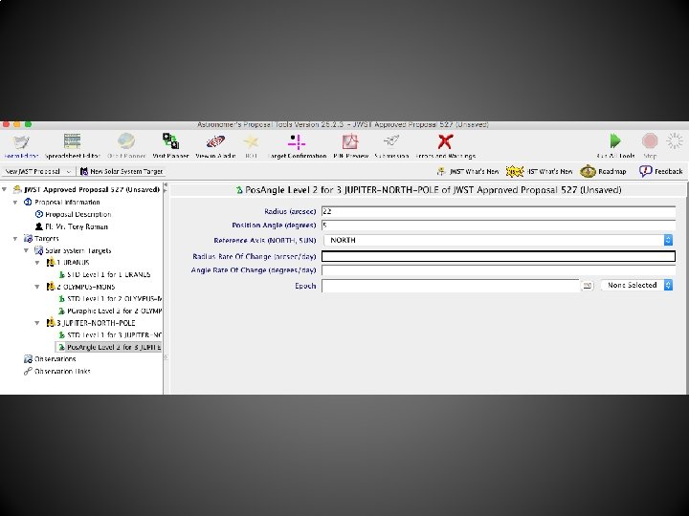Show Errors and Warnings
689x516 pixels.
point(445,146)
